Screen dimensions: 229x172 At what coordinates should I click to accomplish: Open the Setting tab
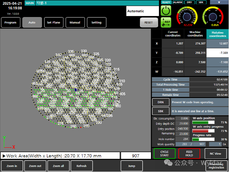(x=96, y=23)
